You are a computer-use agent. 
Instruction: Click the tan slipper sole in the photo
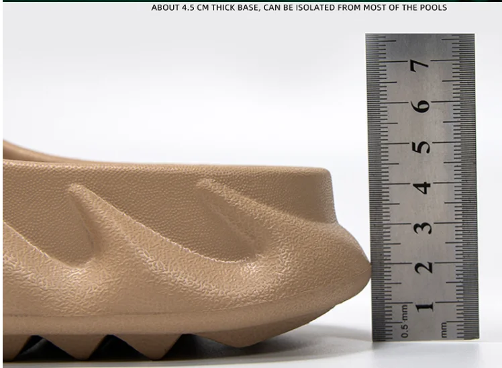(x=187, y=250)
